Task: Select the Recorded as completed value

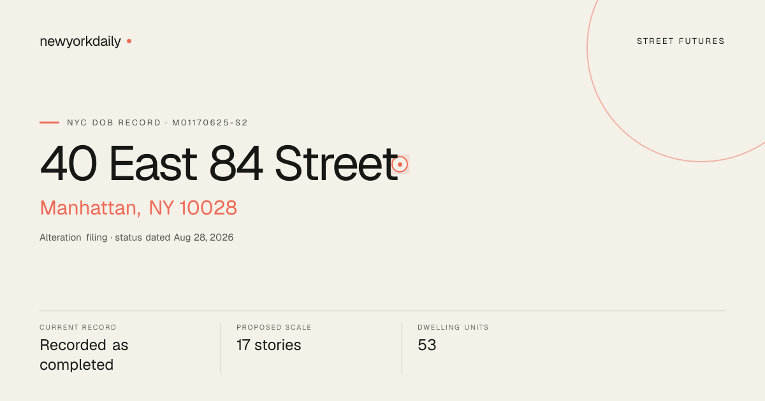Action: pos(84,355)
